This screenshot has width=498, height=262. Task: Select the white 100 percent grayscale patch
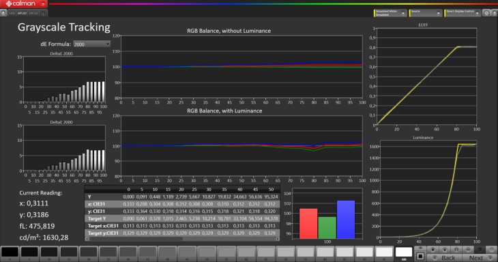tap(404, 252)
